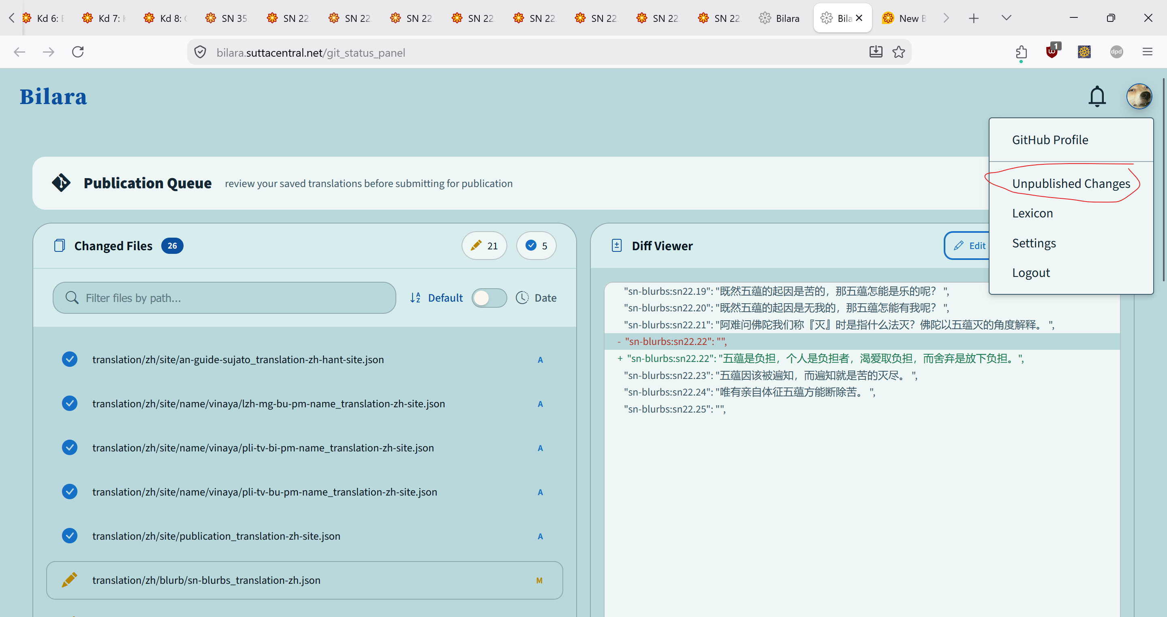Viewport: 1167px width, 617px height.
Task: Open the notifications bell
Action: click(x=1097, y=96)
